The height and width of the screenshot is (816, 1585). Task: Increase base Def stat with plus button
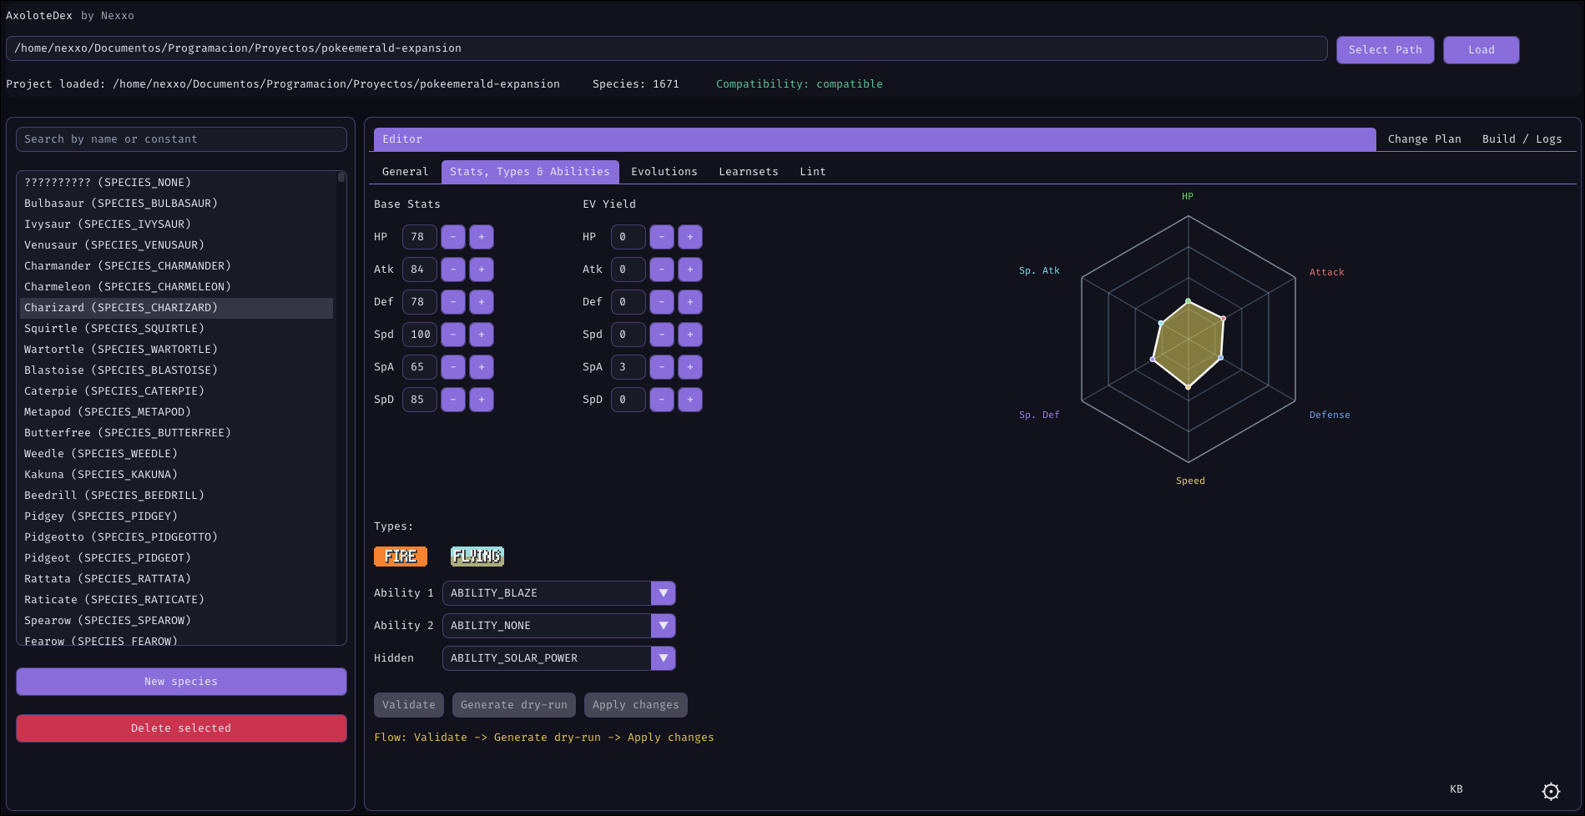(x=482, y=302)
